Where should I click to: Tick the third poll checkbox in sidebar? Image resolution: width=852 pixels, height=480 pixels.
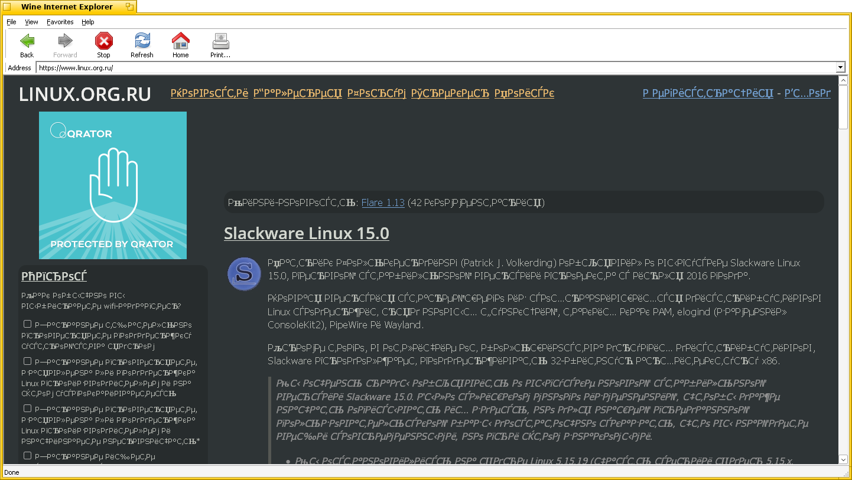pyautogui.click(x=27, y=408)
